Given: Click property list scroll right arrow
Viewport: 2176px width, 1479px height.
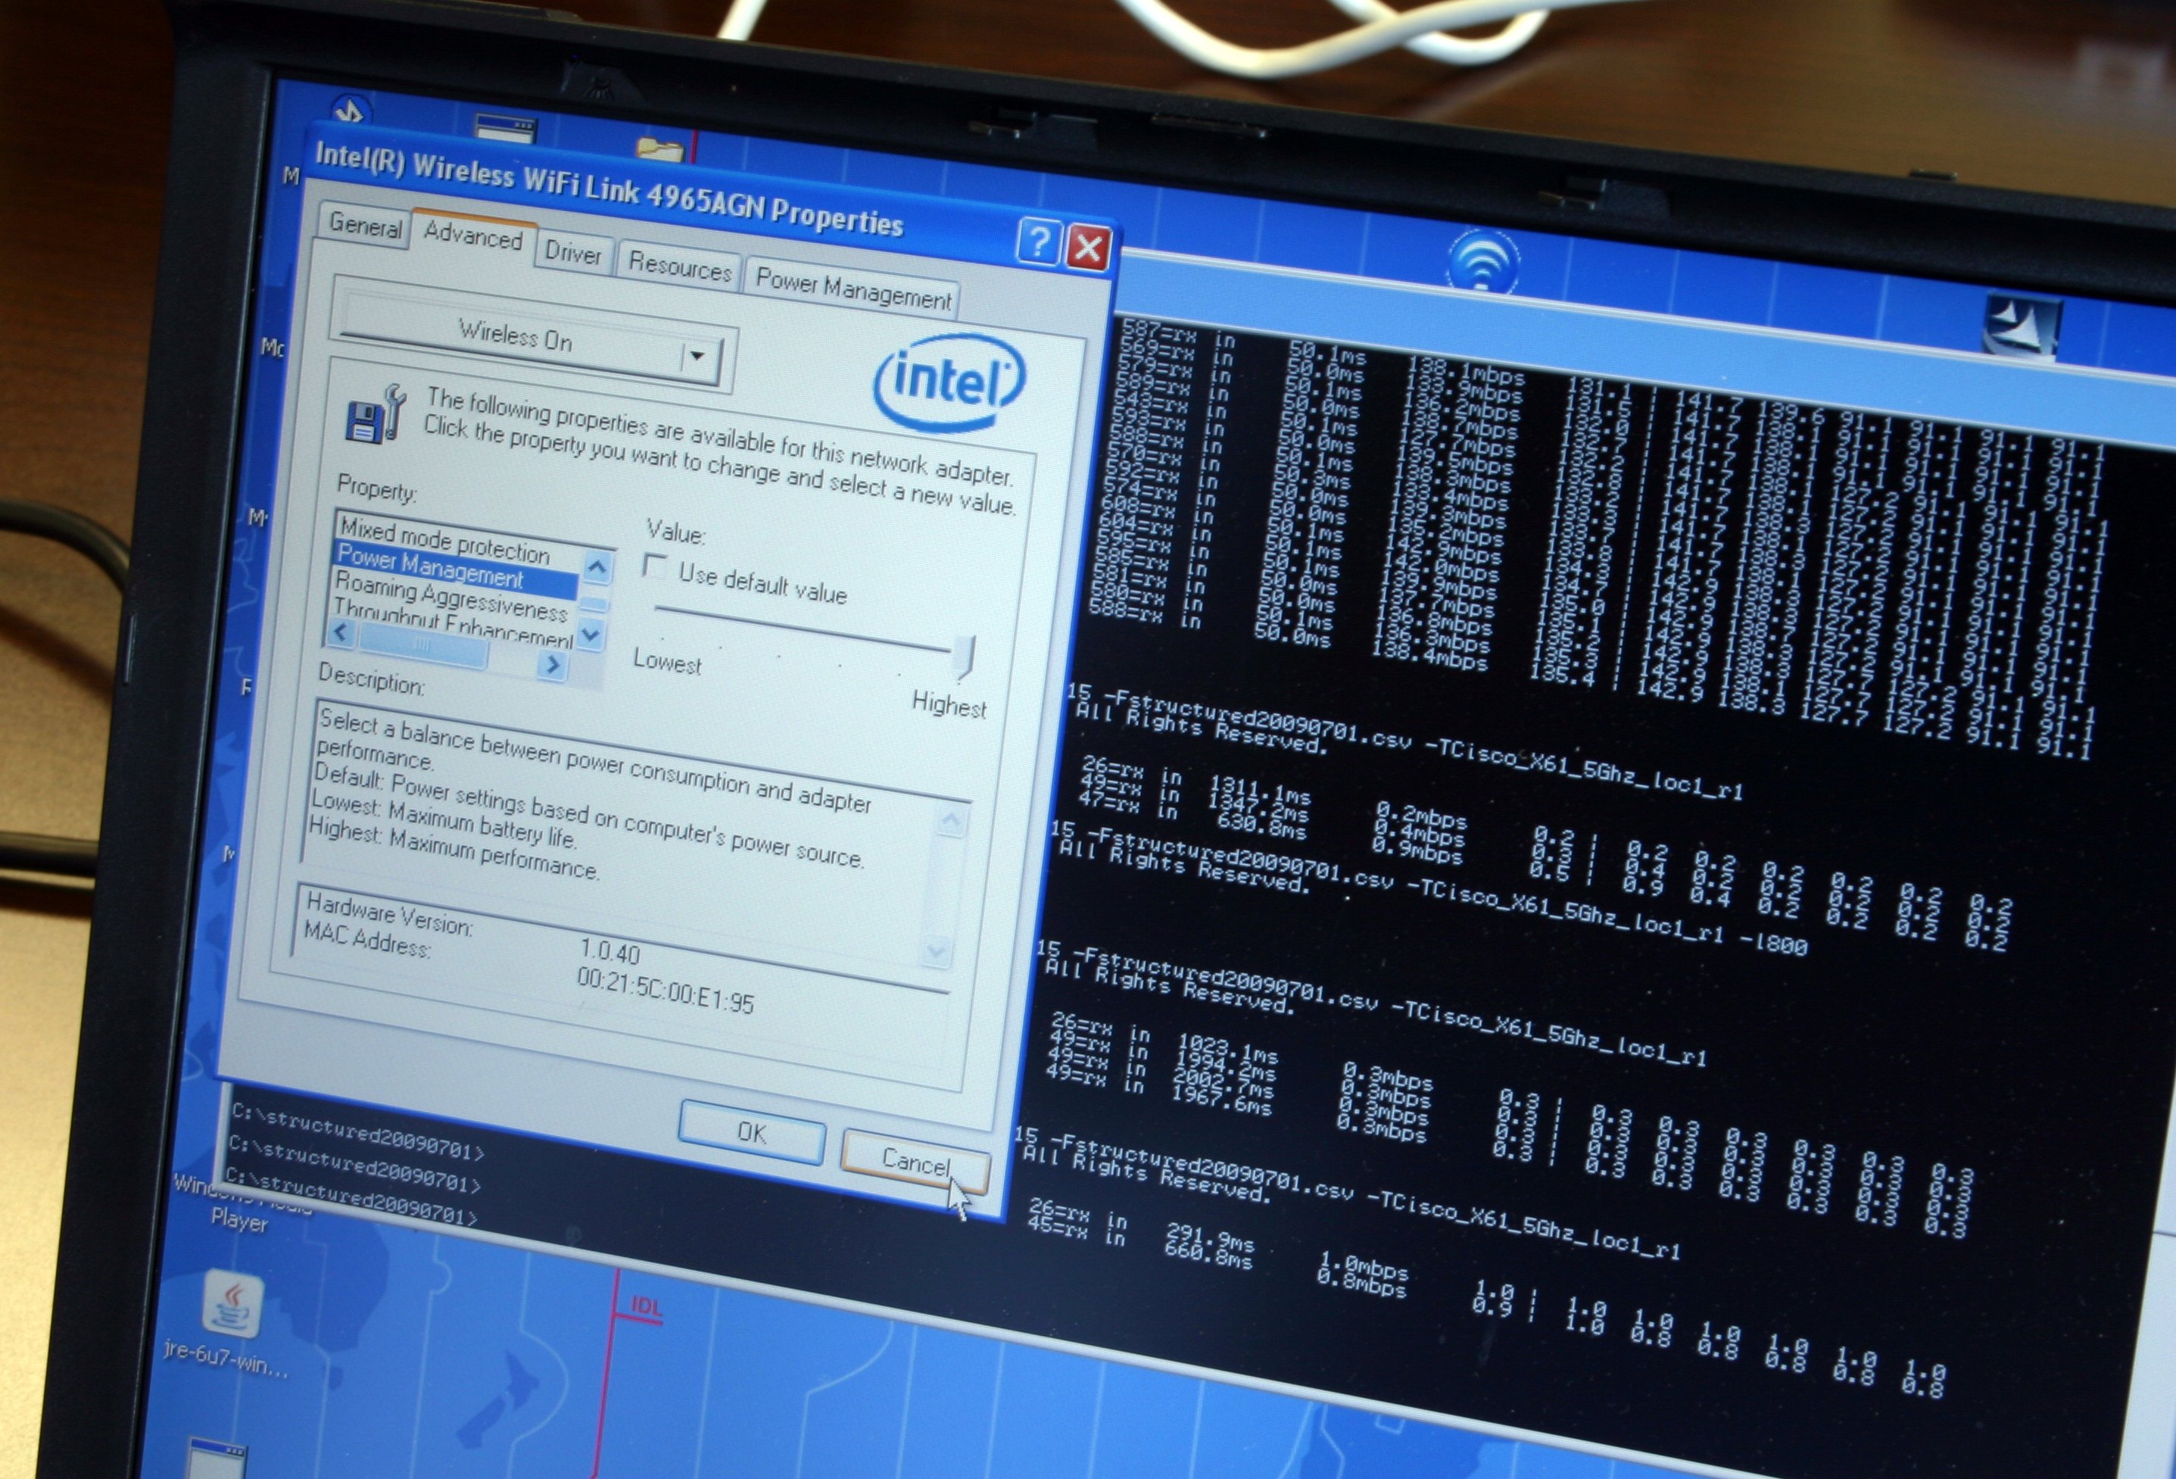Looking at the screenshot, I should pos(553,664).
